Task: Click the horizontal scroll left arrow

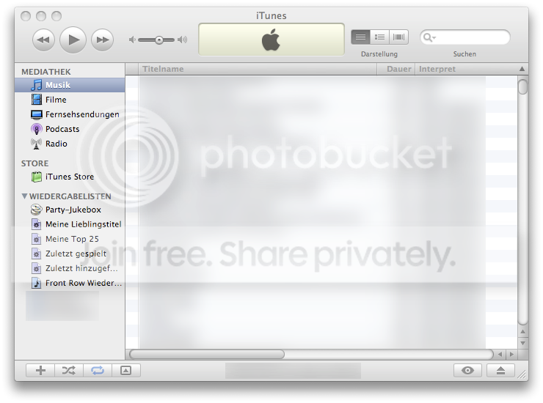Action: pyautogui.click(x=500, y=354)
